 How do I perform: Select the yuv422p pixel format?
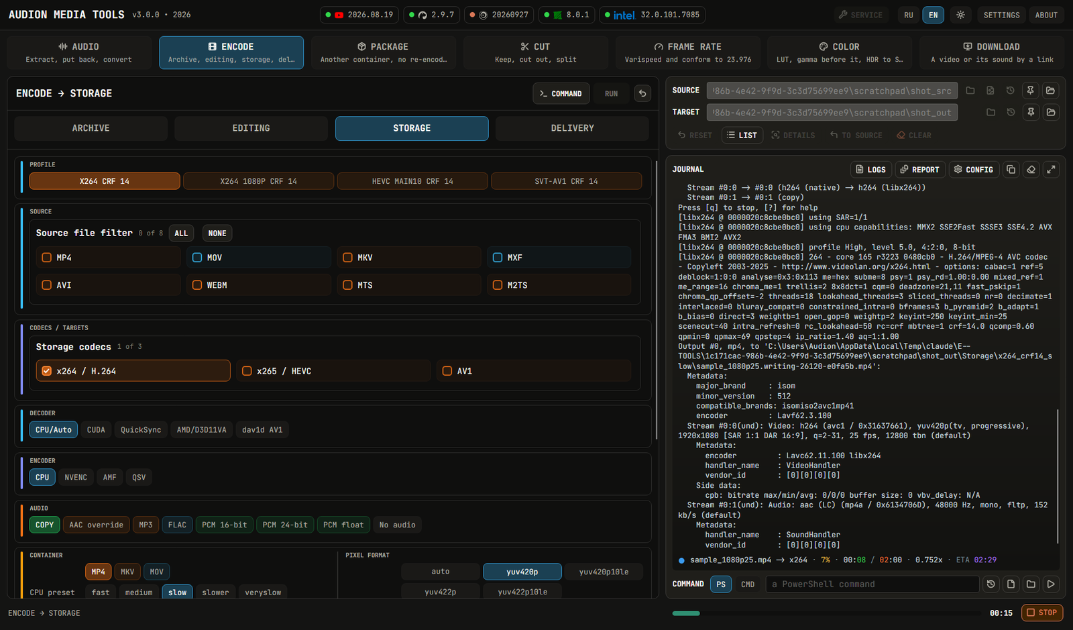(x=440, y=592)
